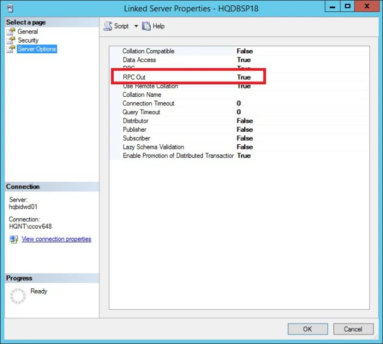Image resolution: width=383 pixels, height=344 pixels.
Task: Click the window title bar app icon
Action: (10, 8)
